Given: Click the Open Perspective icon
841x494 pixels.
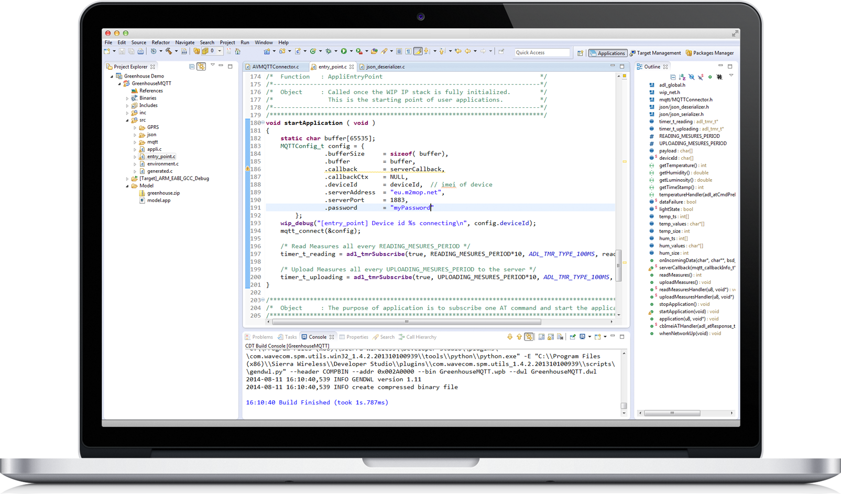Looking at the screenshot, I should tap(580, 53).
